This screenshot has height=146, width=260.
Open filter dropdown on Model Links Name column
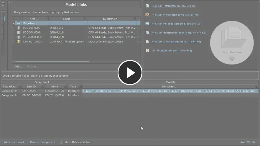86,19
